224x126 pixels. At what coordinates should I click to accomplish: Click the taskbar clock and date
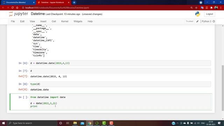pyautogui.click(x=211, y=123)
